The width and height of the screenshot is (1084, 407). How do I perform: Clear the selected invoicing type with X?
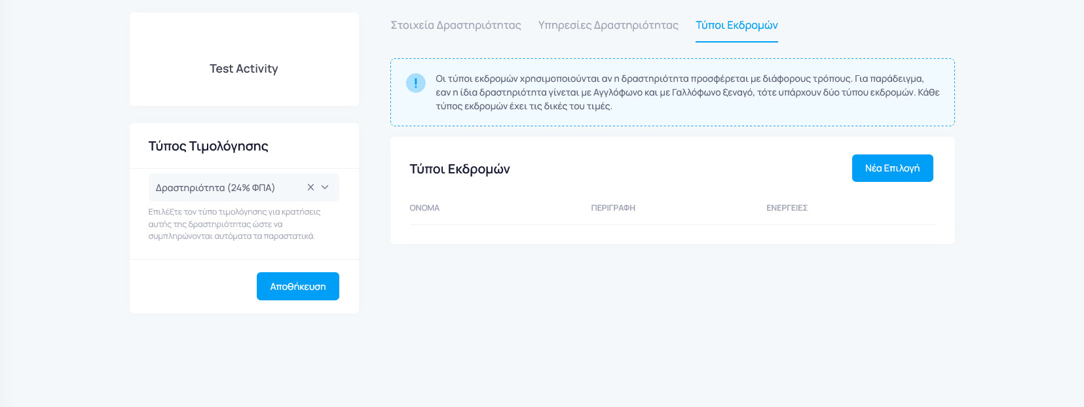[310, 187]
